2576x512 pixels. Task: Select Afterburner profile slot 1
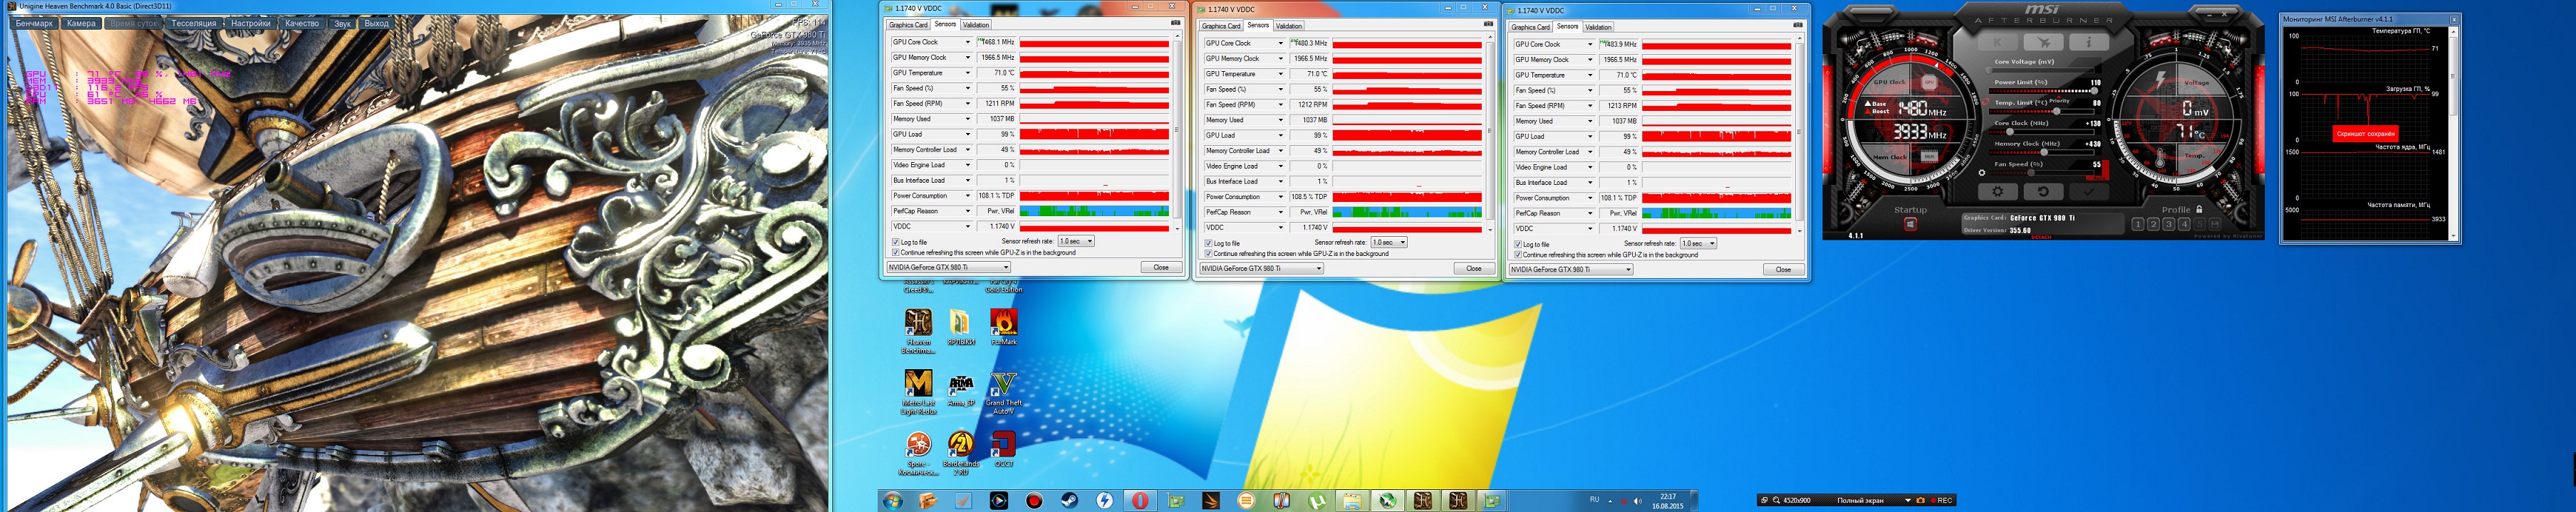(x=2138, y=225)
